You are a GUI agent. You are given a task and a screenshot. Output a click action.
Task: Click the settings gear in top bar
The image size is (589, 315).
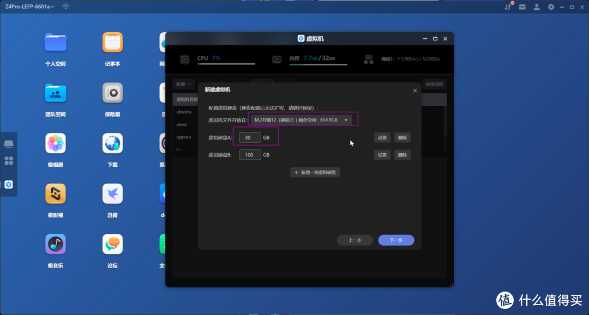551,7
